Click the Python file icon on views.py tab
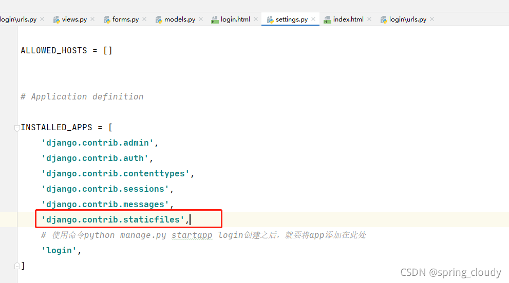This screenshot has width=509, height=283. coord(56,20)
